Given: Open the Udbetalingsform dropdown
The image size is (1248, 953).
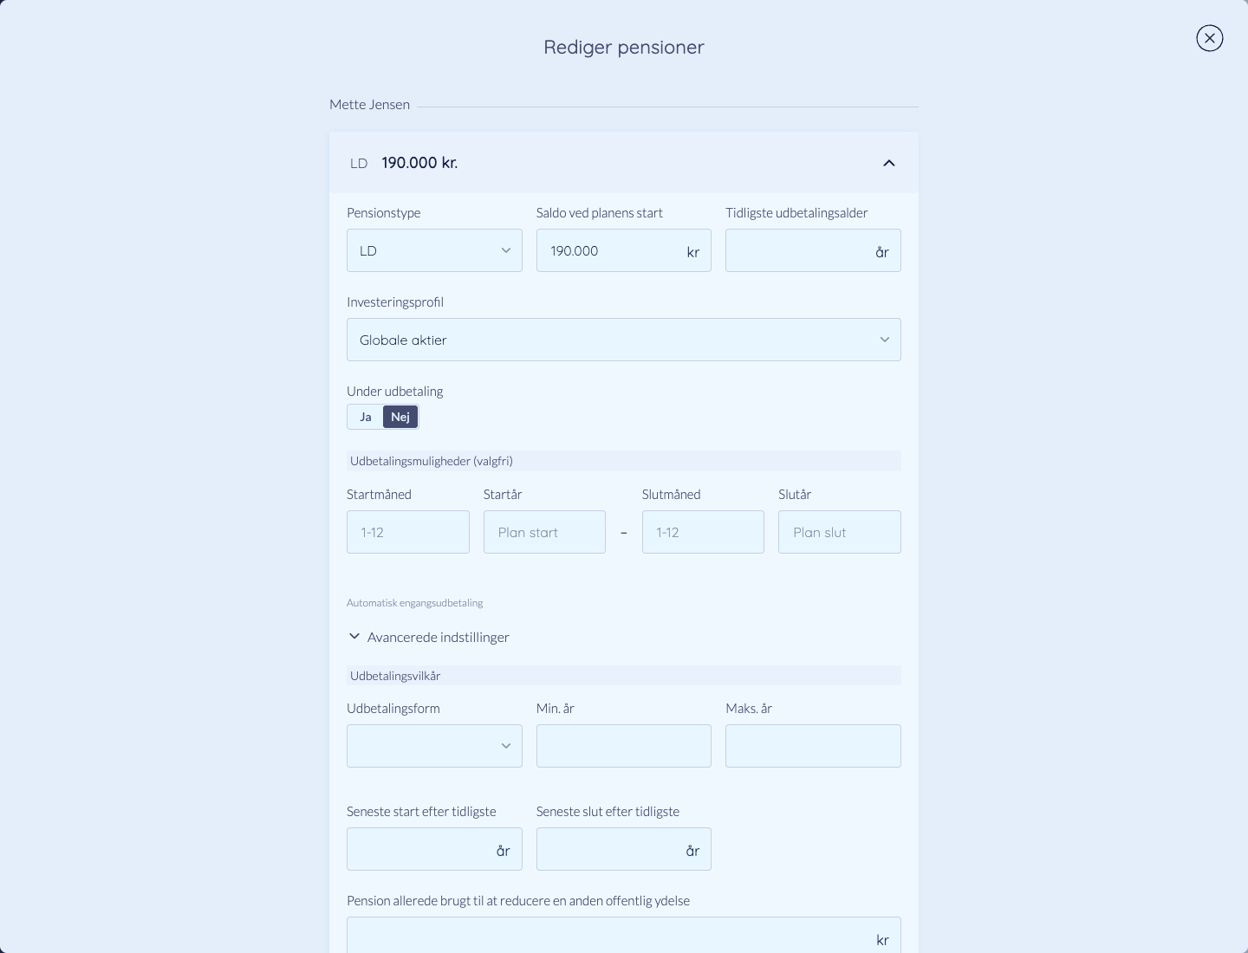Looking at the screenshot, I should [434, 746].
